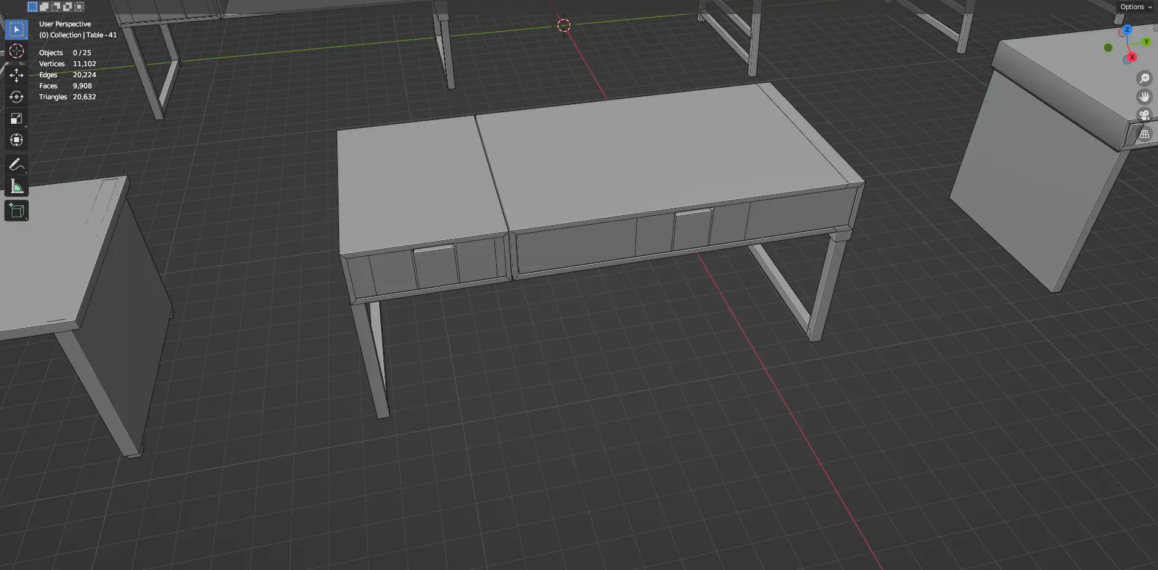Click the Faces value '9,908'
This screenshot has height=570, width=1158.
coord(82,86)
